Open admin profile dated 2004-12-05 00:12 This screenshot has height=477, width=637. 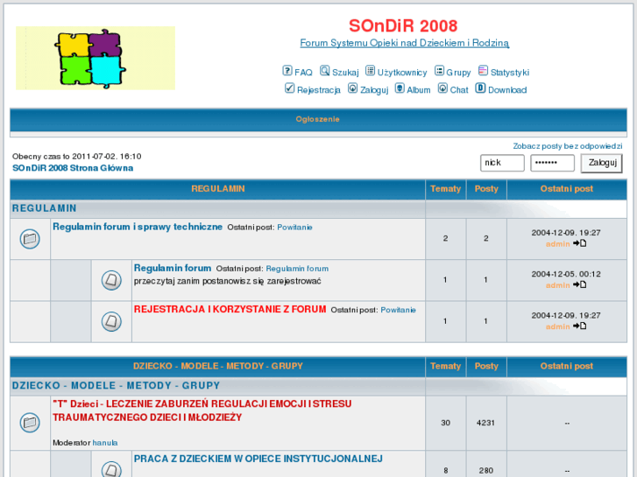558,285
